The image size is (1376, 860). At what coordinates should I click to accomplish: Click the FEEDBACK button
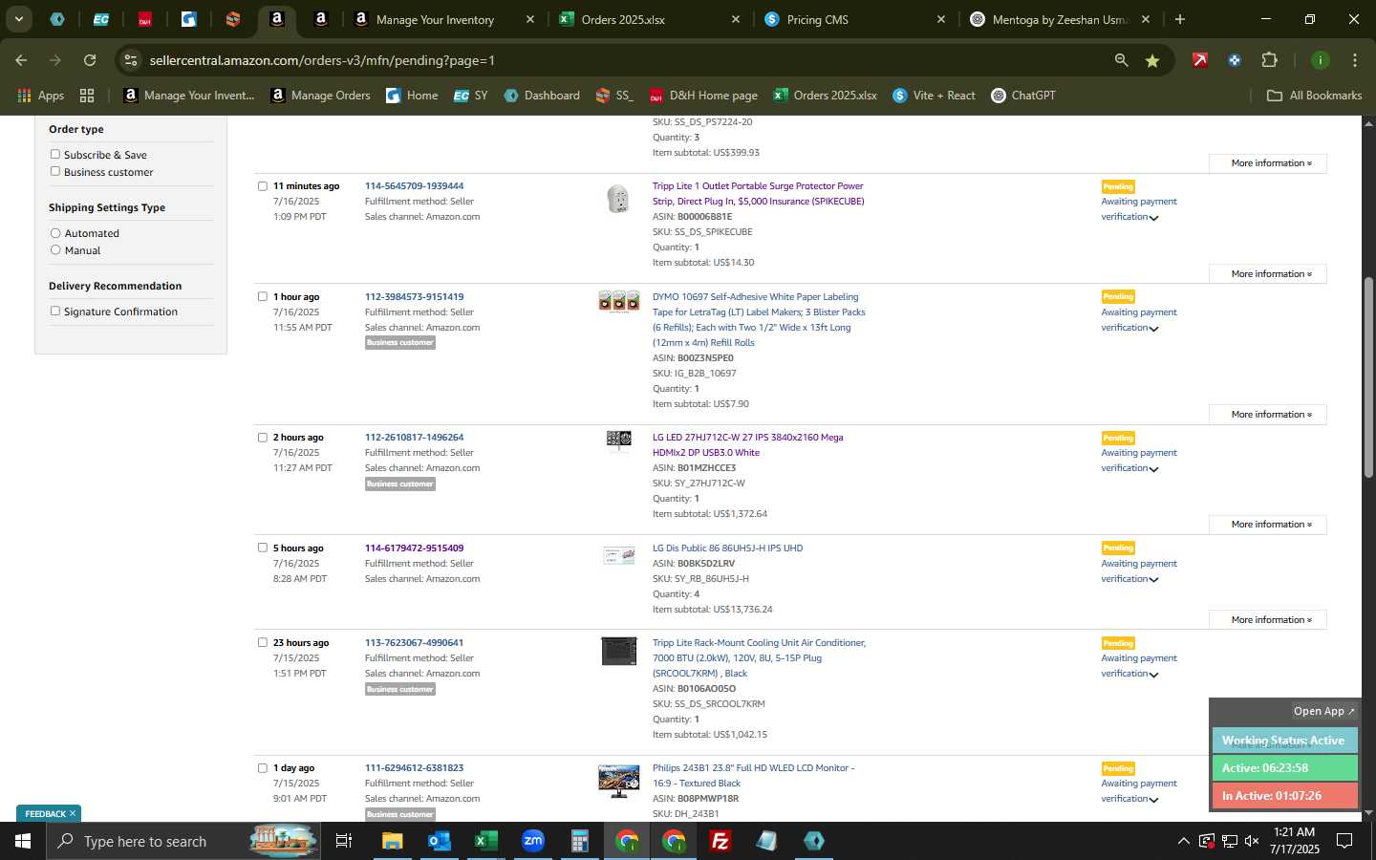point(45,814)
